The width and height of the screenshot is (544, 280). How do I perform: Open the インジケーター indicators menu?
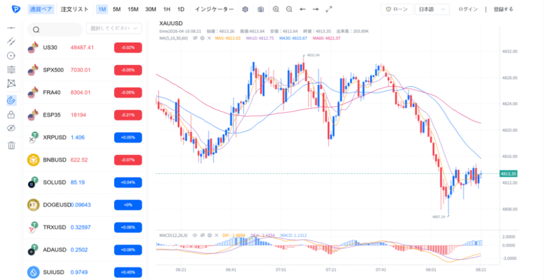click(214, 10)
